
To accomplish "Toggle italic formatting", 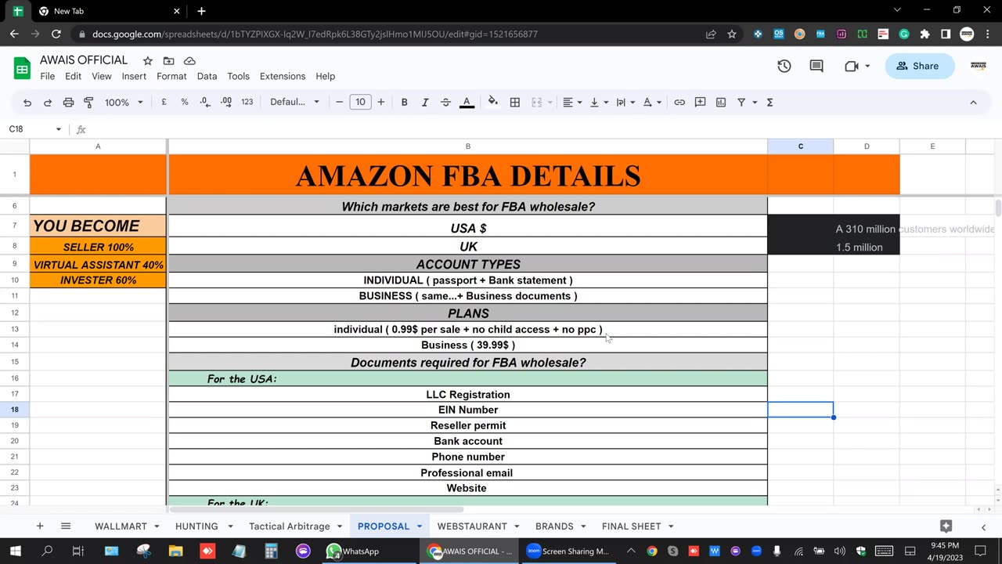I will [x=425, y=102].
